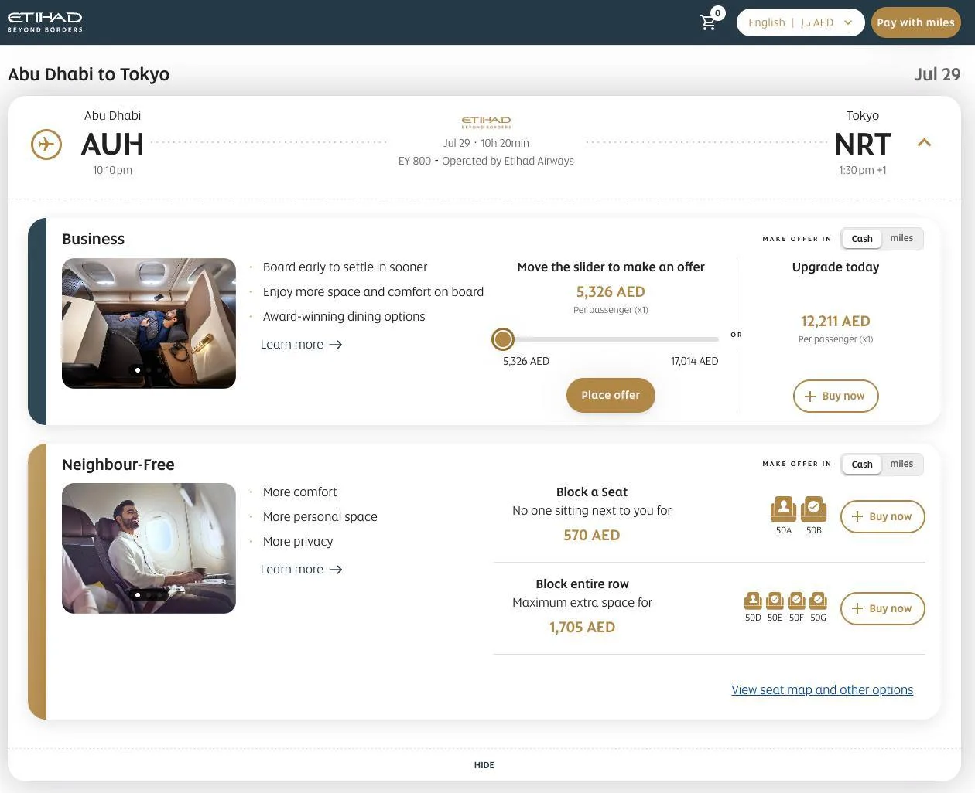Image resolution: width=975 pixels, height=793 pixels.
Task: Switch Neighbour-Free offer to Cash
Action: 862,465
